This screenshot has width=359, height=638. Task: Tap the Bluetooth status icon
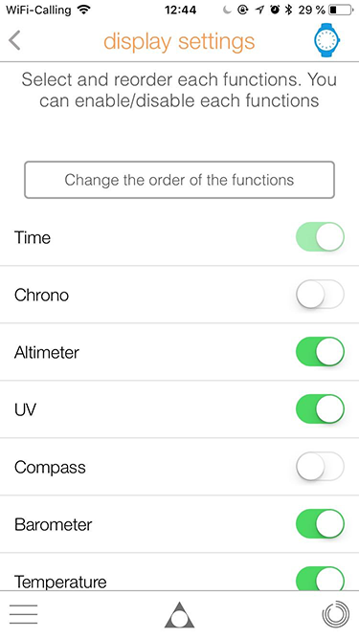288,10
